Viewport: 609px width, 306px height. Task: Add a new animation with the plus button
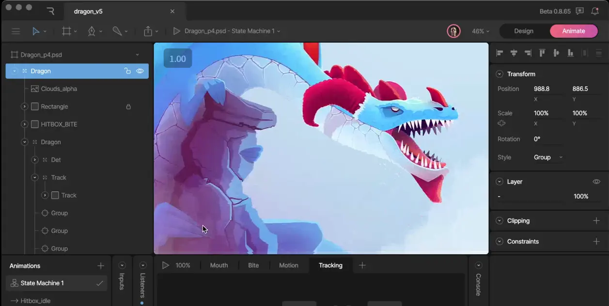[x=100, y=265]
